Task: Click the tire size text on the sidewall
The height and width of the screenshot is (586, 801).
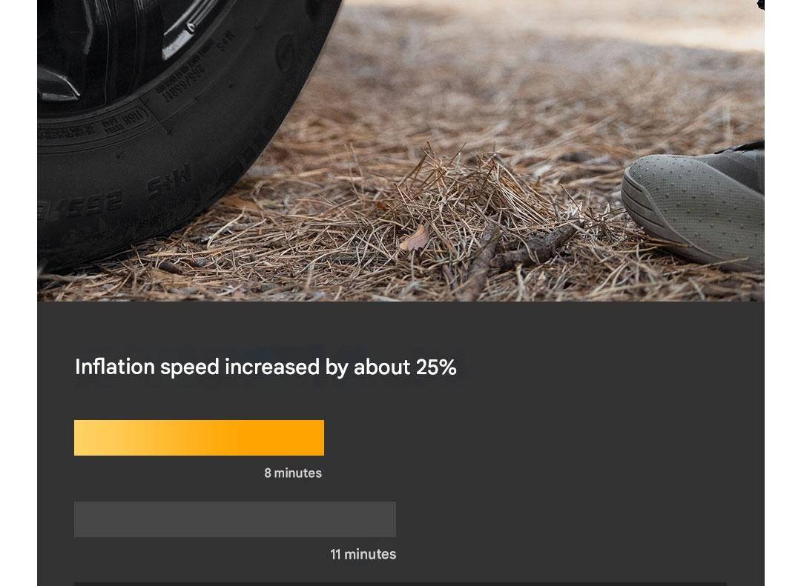Action: coord(82,204)
